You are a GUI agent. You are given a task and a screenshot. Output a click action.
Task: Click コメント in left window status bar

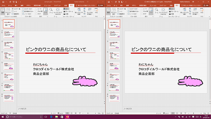point(60,113)
